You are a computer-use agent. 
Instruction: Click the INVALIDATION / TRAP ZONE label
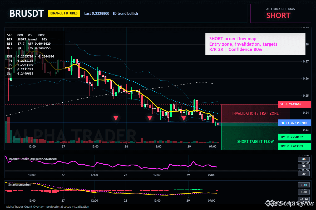[x=255, y=114]
